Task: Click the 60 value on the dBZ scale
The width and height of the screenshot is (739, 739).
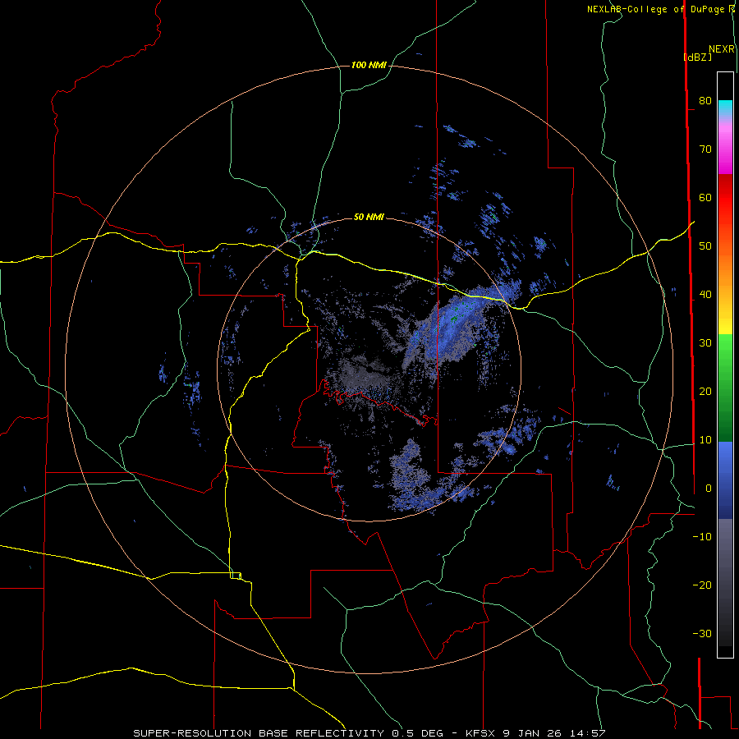Action: coord(705,197)
